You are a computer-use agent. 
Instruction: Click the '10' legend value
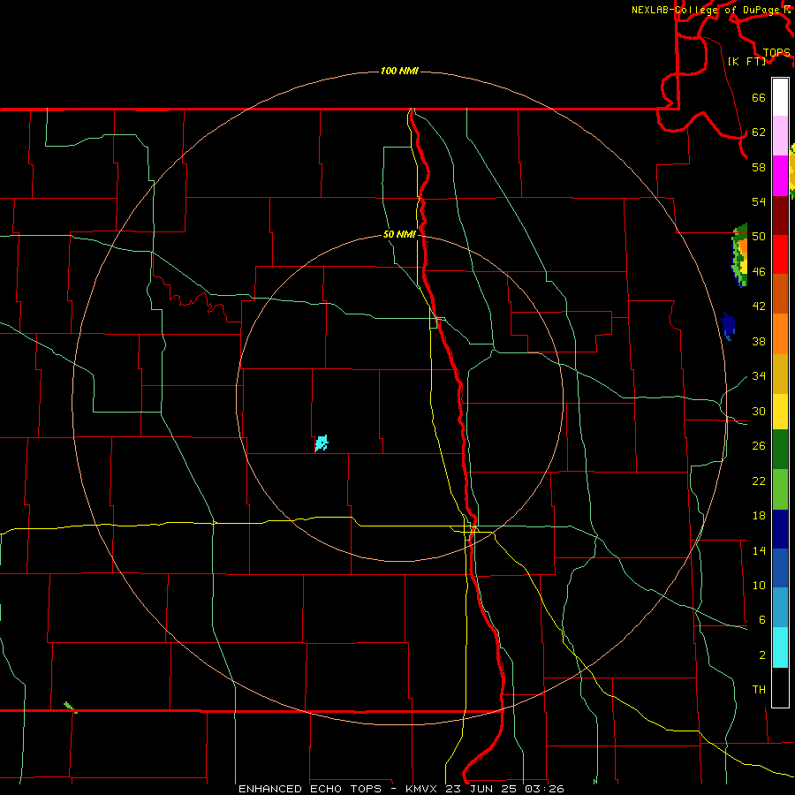pyautogui.click(x=759, y=586)
